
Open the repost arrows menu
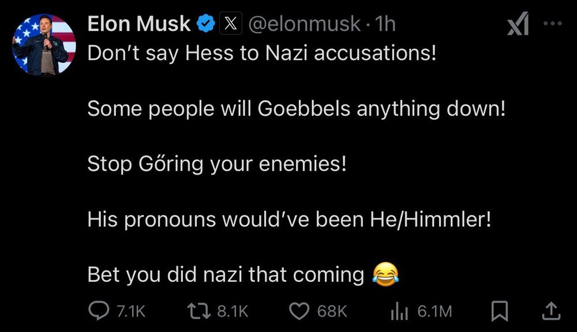200,311
